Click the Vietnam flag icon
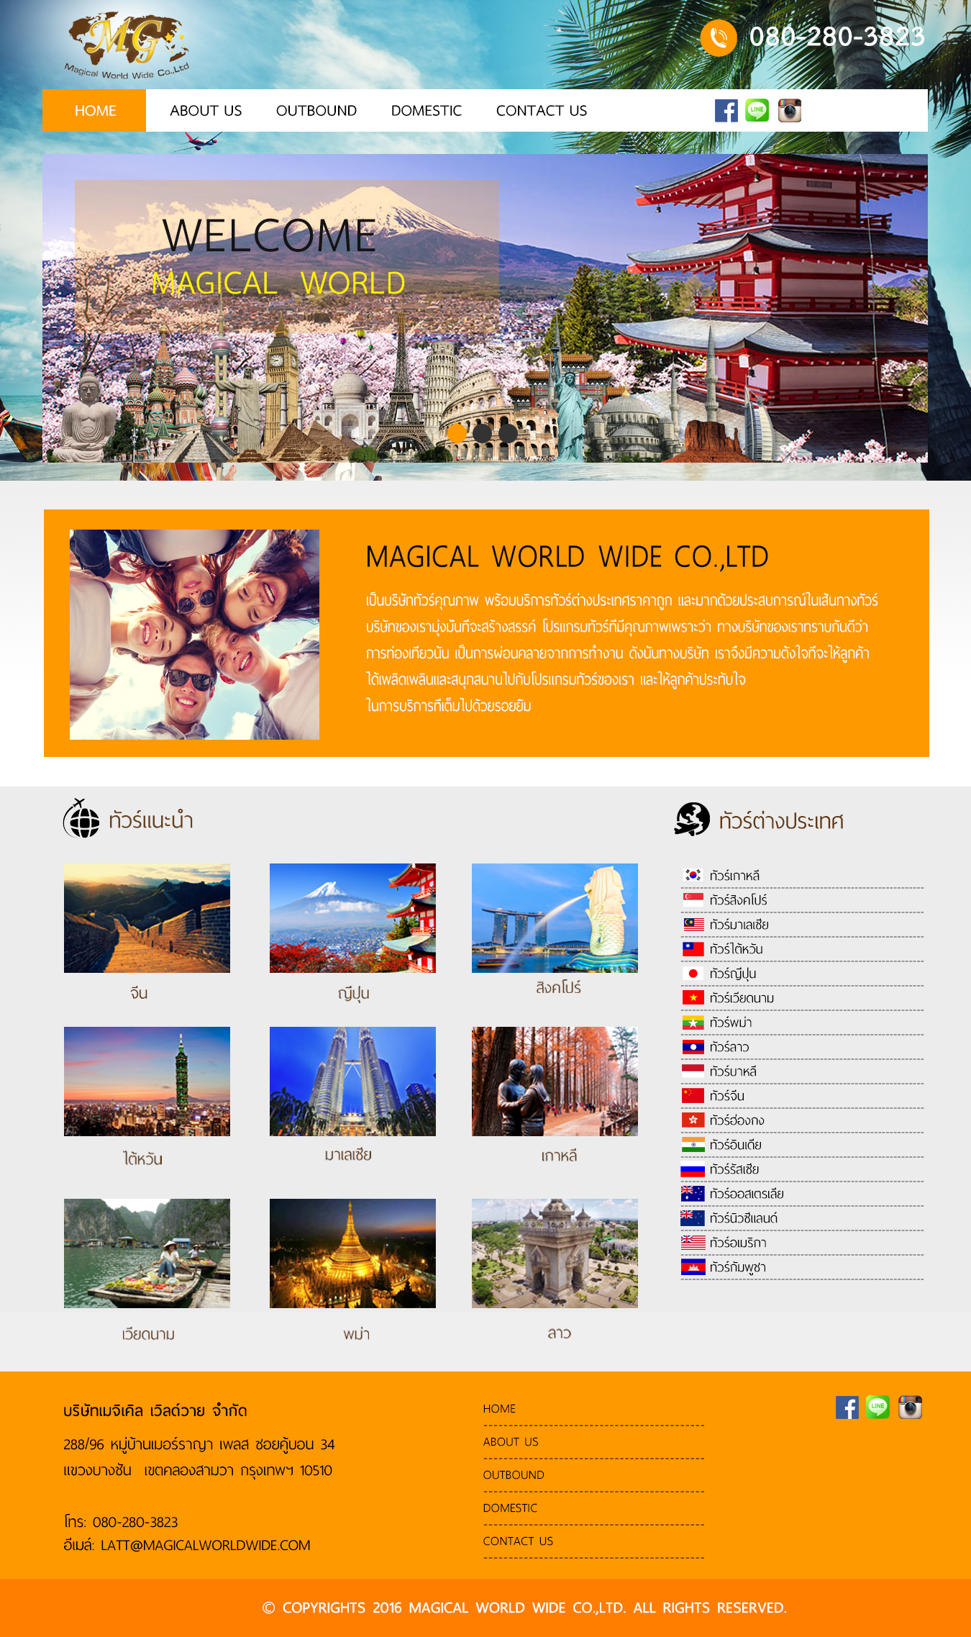This screenshot has width=971, height=1637. point(693,998)
